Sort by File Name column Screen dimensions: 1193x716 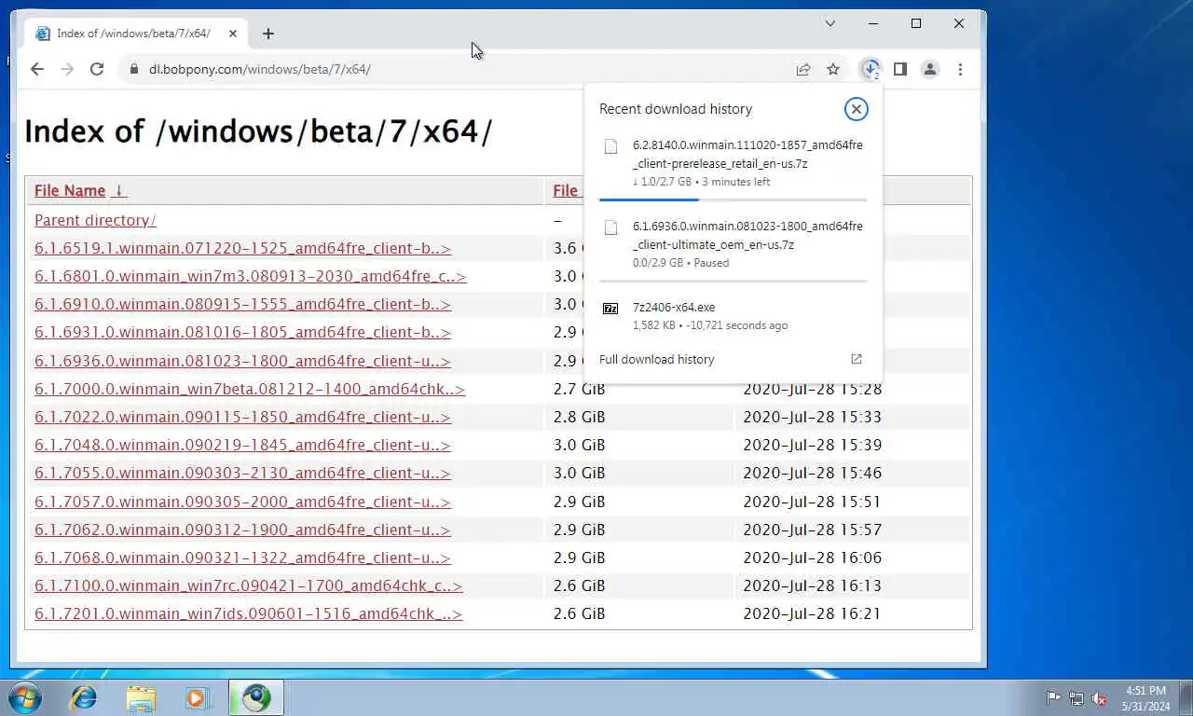pyautogui.click(x=80, y=190)
